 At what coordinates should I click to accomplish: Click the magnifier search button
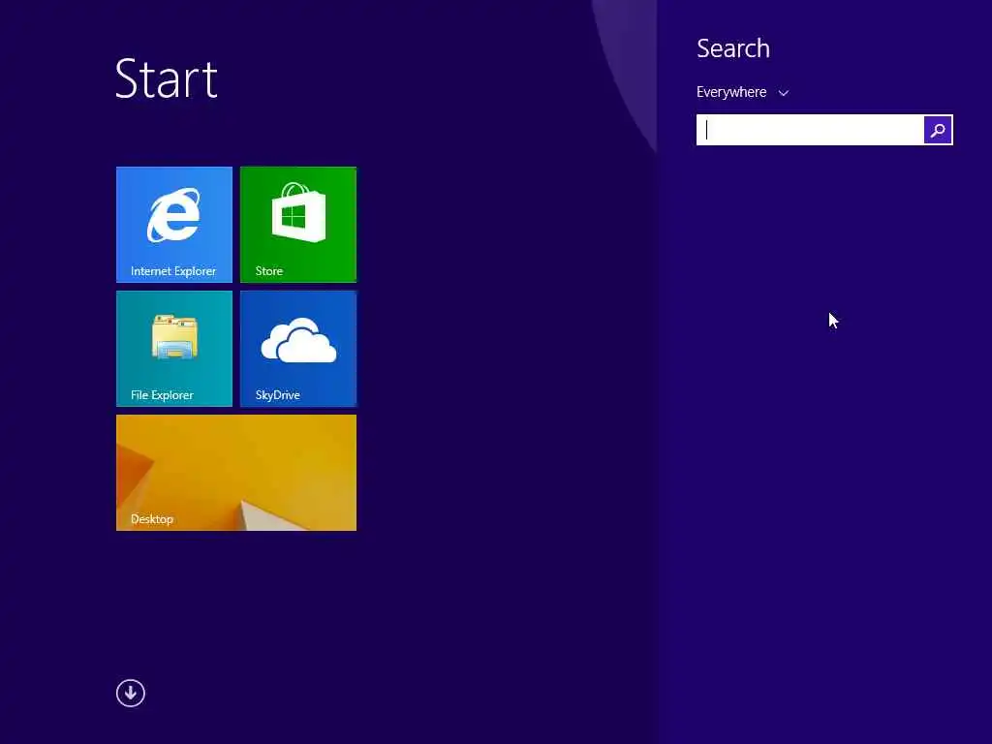tap(938, 130)
